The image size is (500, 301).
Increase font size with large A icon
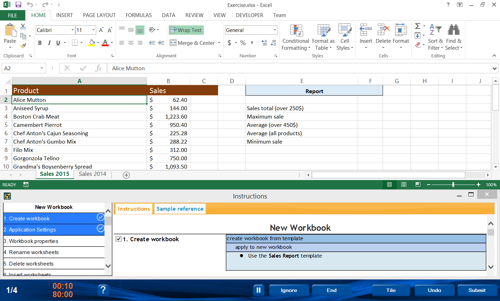pos(101,30)
